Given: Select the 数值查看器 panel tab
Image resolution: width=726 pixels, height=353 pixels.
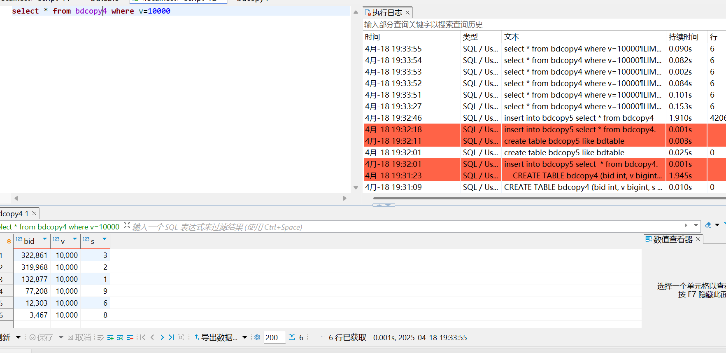Looking at the screenshot, I should pos(672,239).
